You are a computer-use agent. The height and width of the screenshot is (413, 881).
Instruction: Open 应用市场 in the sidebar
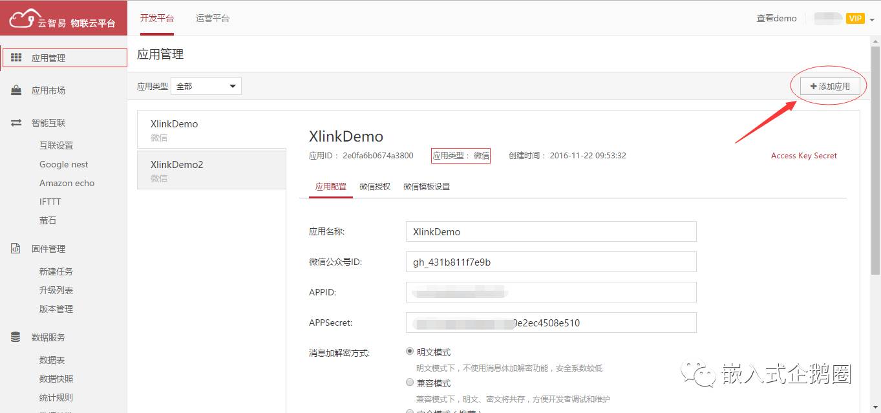(48, 90)
